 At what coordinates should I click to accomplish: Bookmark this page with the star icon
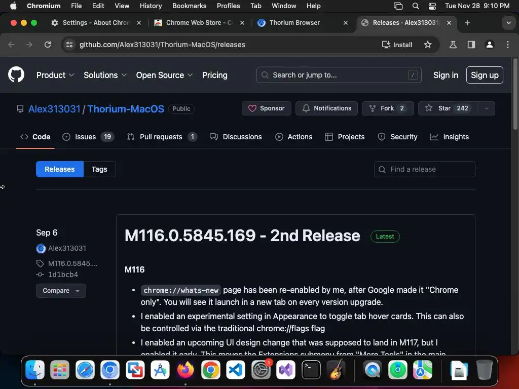(x=428, y=45)
